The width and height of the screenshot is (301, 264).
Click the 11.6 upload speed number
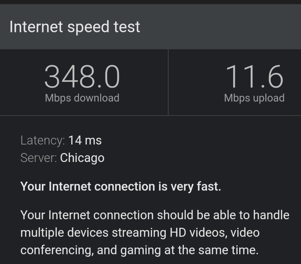click(254, 77)
